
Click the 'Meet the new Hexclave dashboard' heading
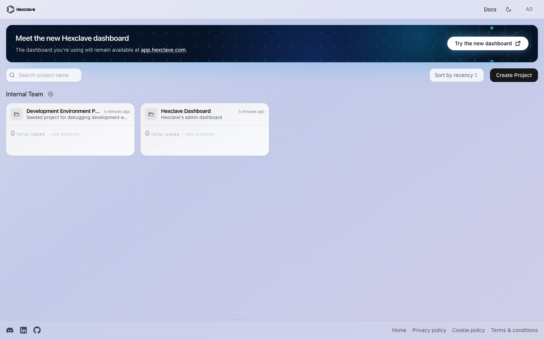point(72,38)
